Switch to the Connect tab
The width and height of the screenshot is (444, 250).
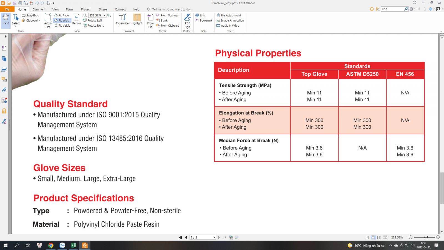[120, 9]
